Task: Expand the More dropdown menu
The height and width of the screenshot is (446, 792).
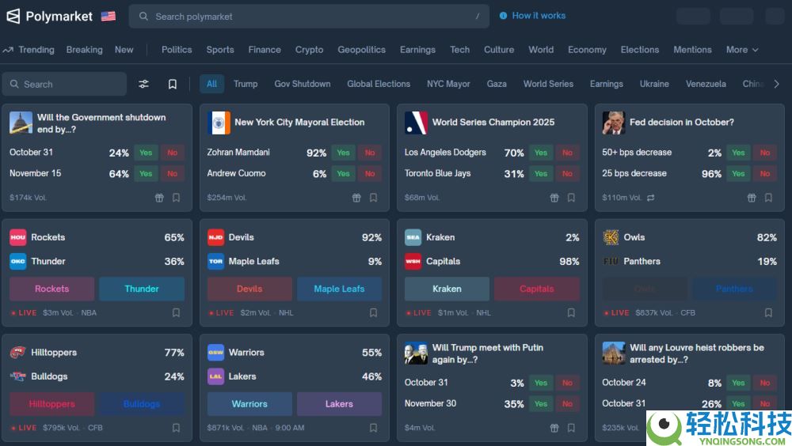Action: click(741, 50)
